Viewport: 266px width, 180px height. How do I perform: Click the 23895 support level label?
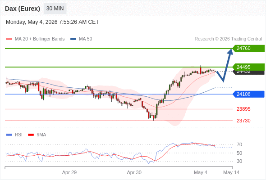(243, 109)
